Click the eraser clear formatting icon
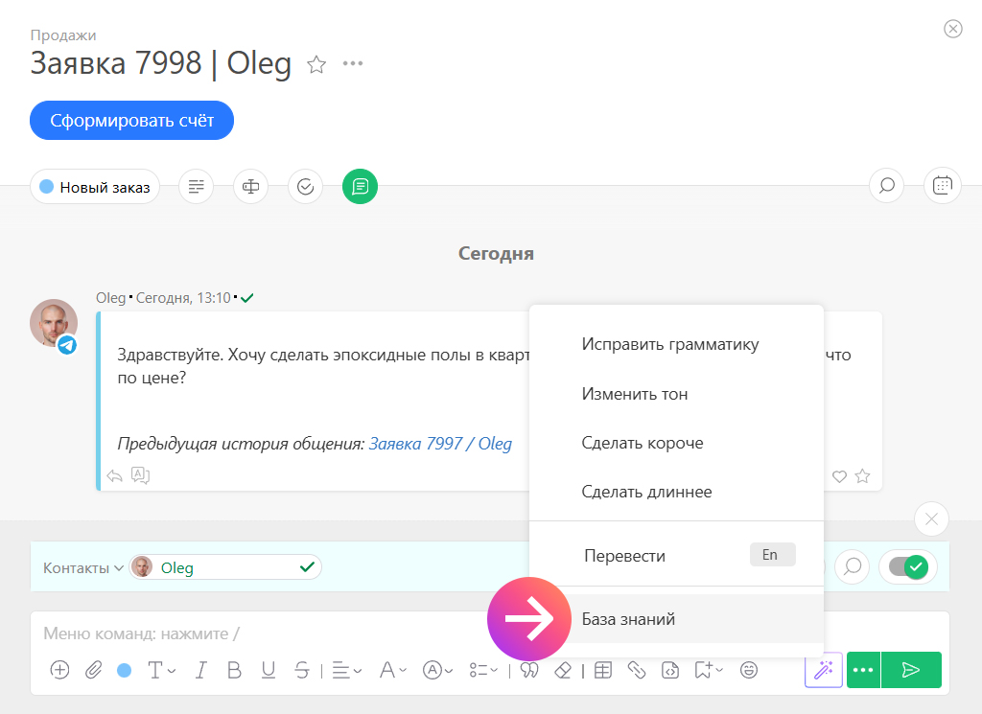Viewport: 982px width, 714px height. coord(564,670)
